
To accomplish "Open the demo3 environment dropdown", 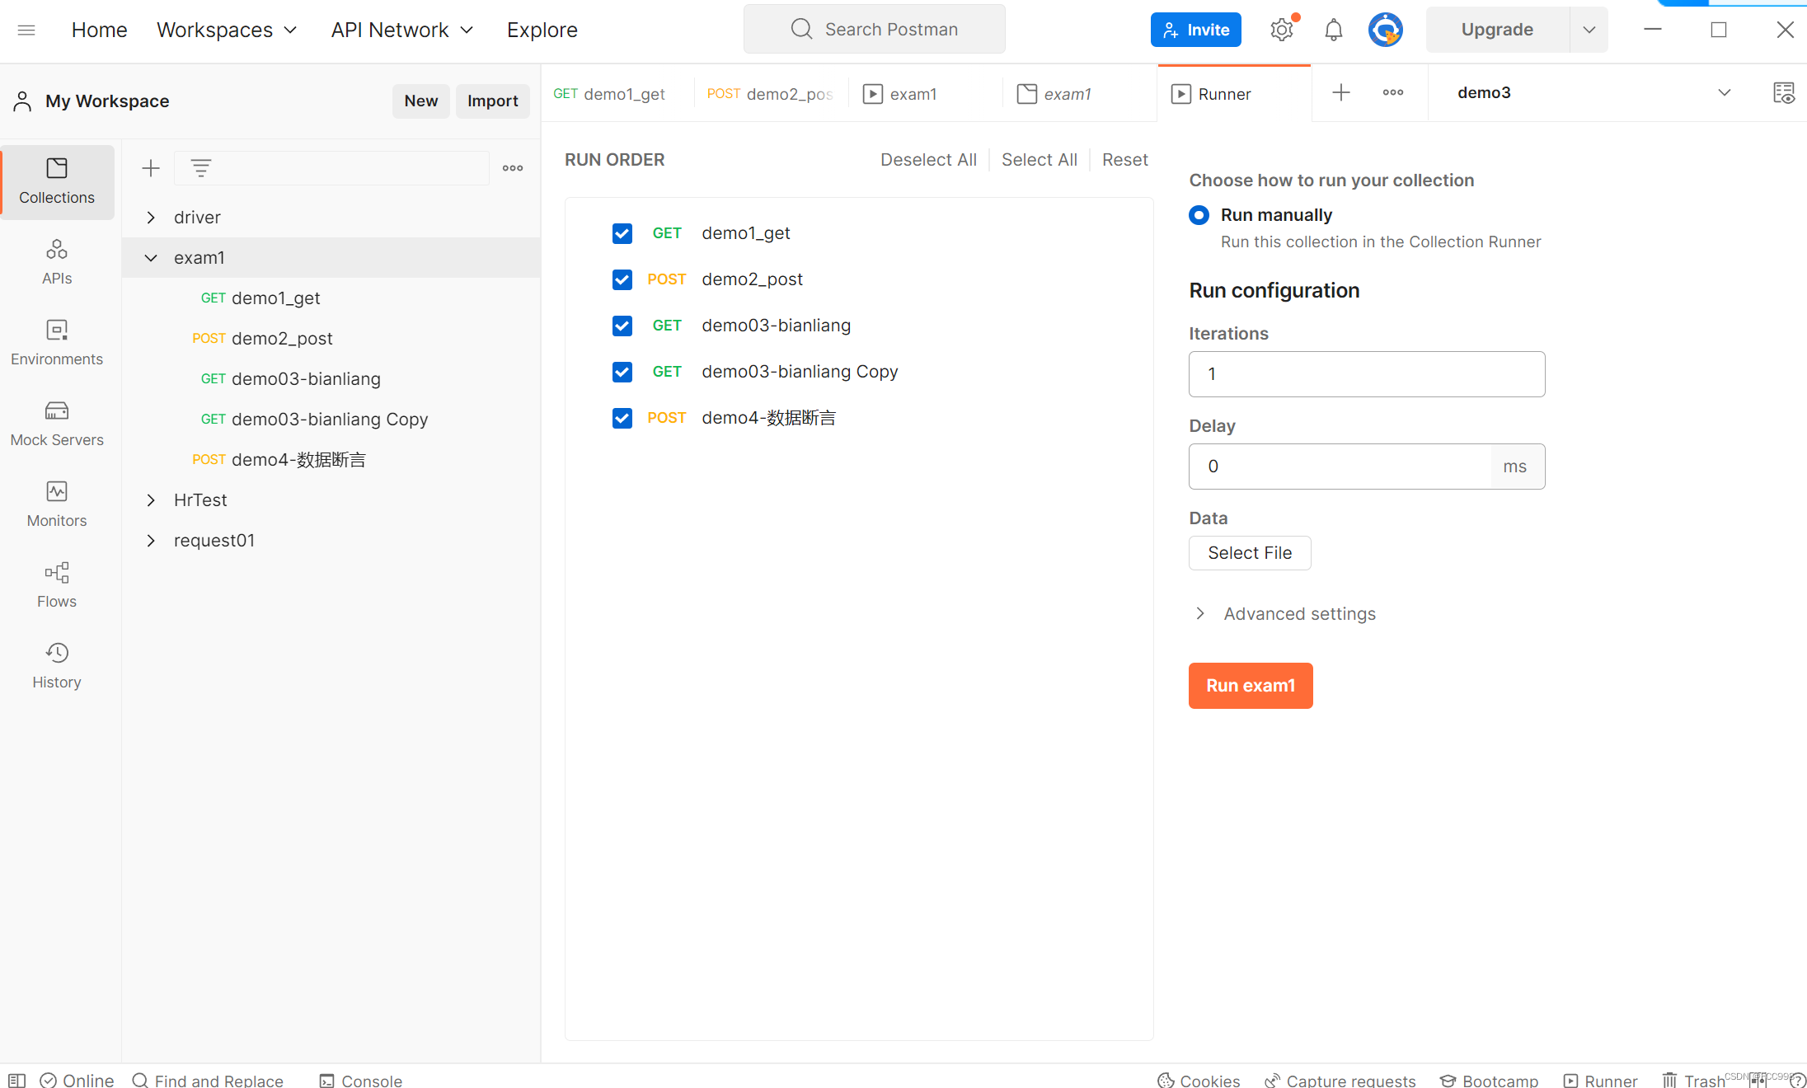I will tap(1593, 92).
